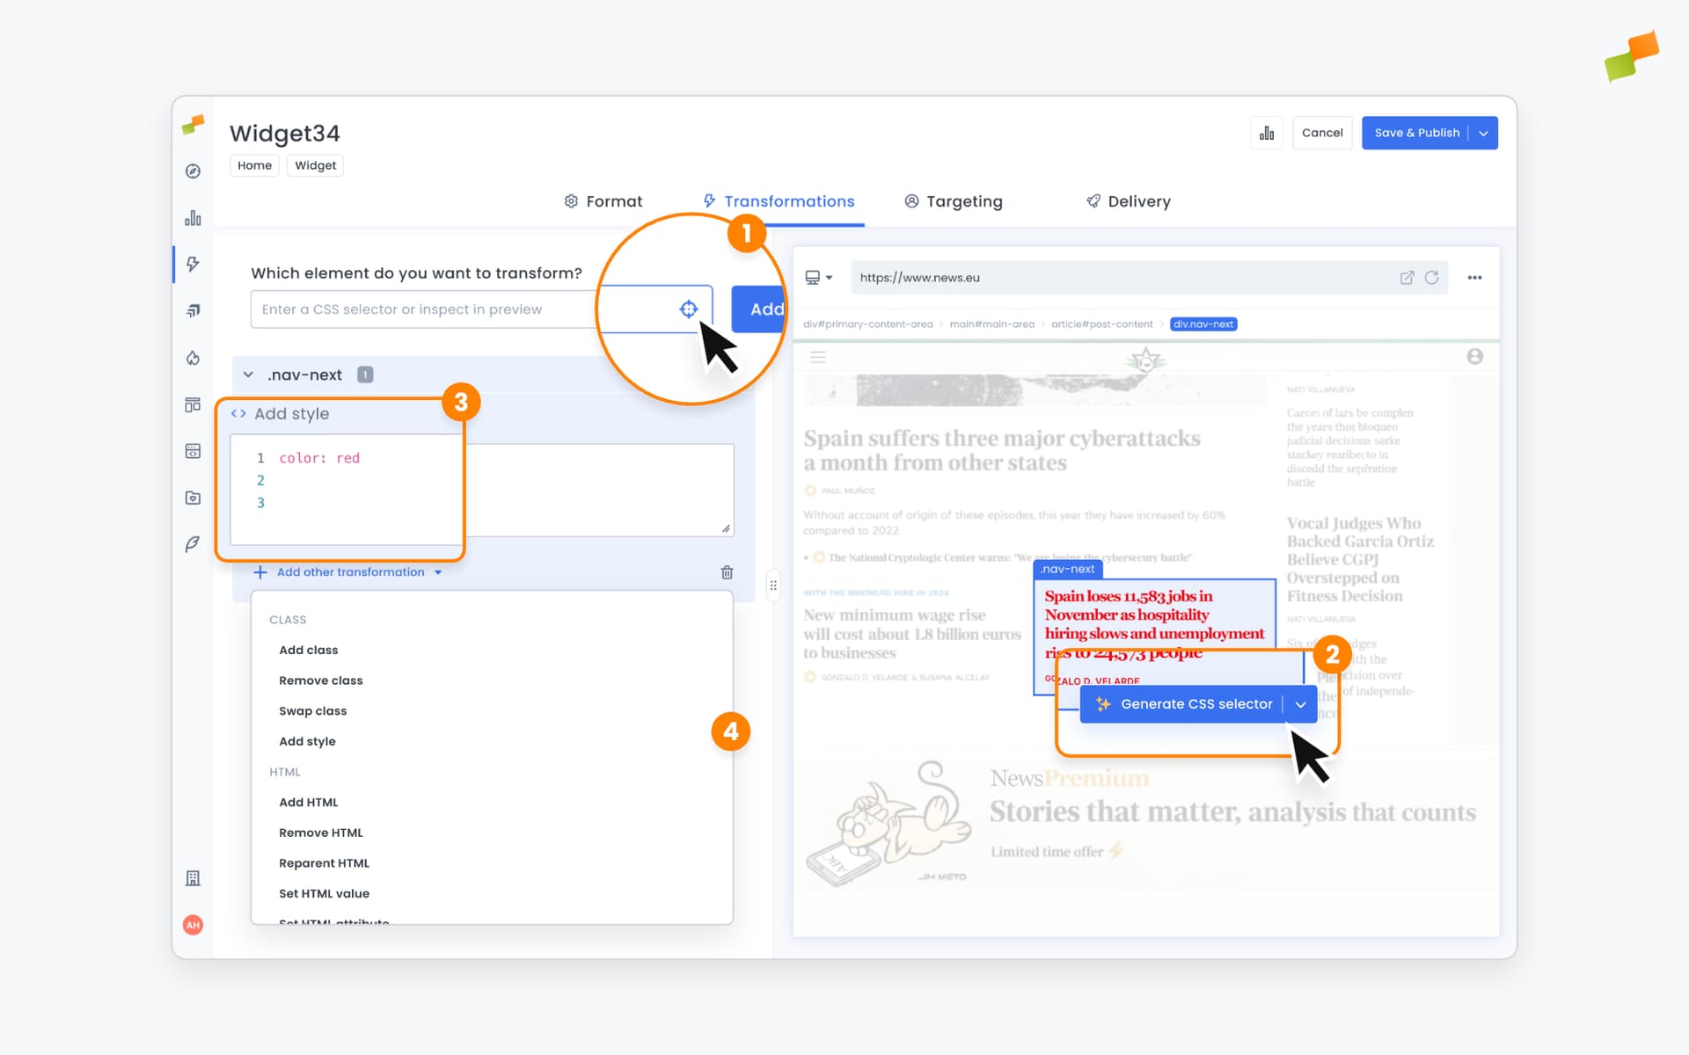Delete the transformation using the trash icon
The height and width of the screenshot is (1055, 1689).
[727, 572]
